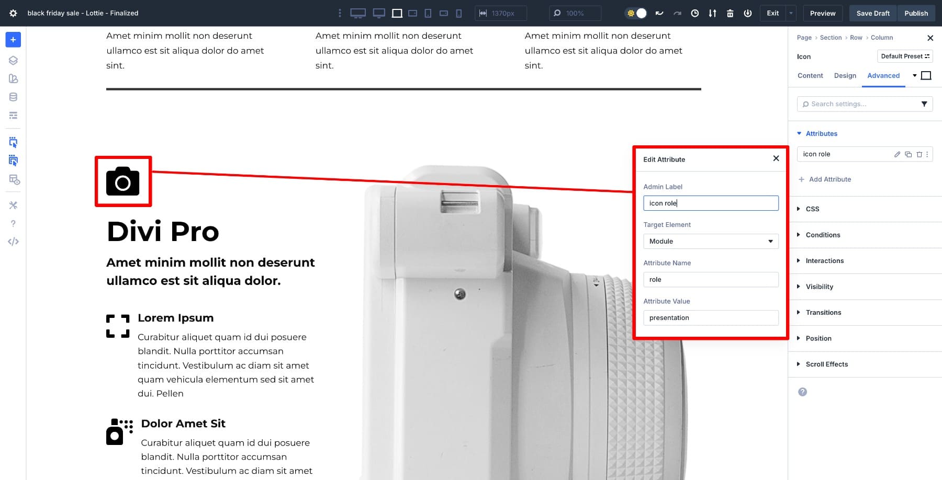The image size is (942, 480).
Task: Open the Layers panel icon
Action: coord(13,61)
